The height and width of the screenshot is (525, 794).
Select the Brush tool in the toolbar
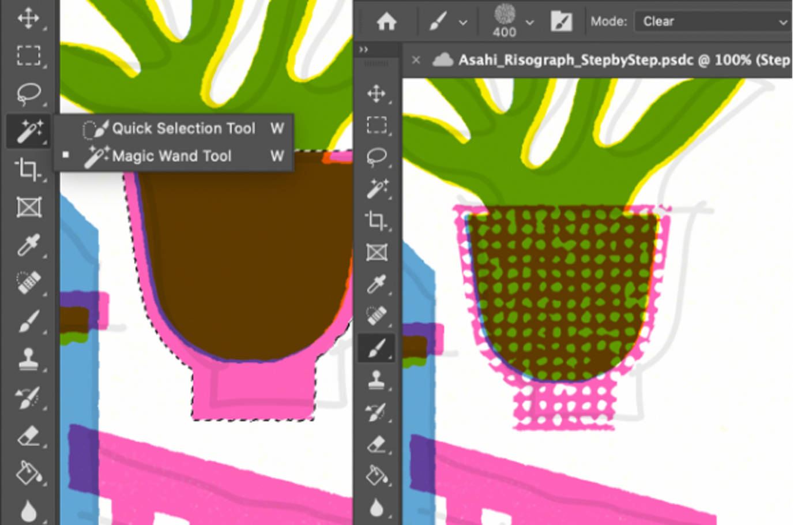tap(28, 321)
